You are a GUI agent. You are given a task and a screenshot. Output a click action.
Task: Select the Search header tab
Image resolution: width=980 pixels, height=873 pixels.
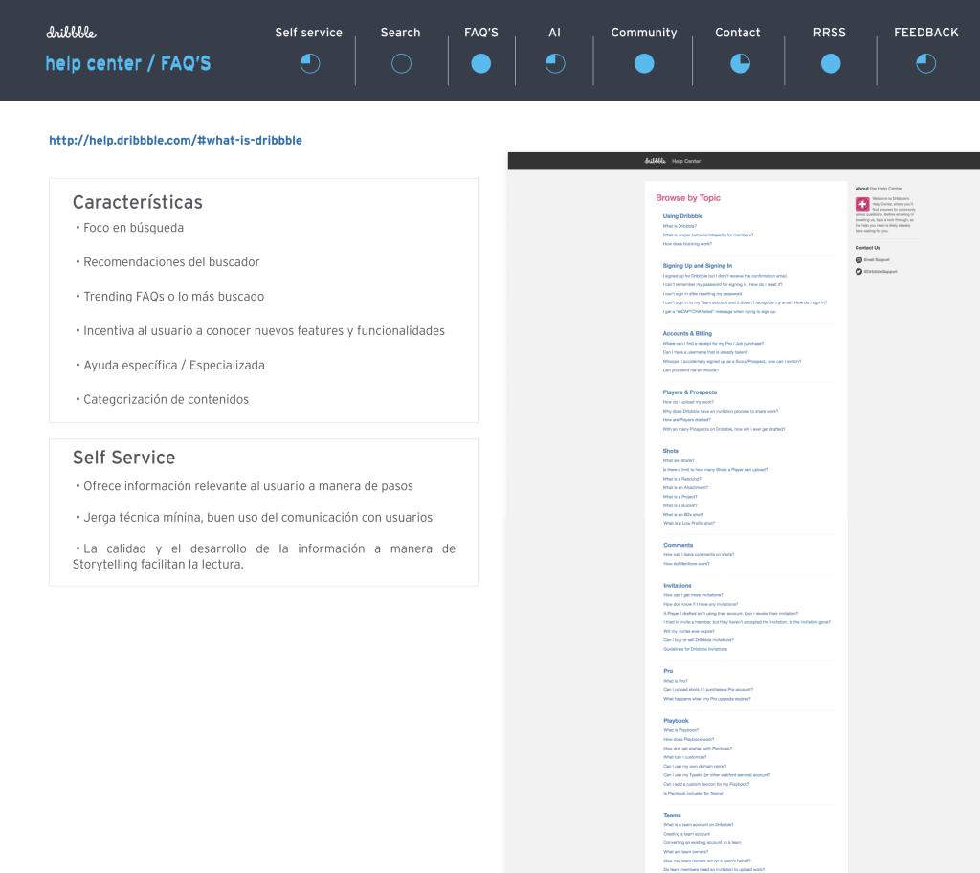click(x=401, y=33)
